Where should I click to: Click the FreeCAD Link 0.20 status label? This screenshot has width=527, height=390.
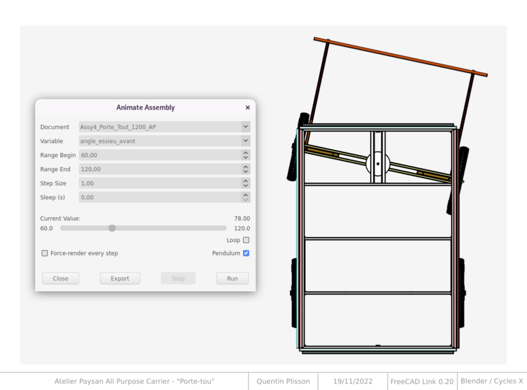422,381
